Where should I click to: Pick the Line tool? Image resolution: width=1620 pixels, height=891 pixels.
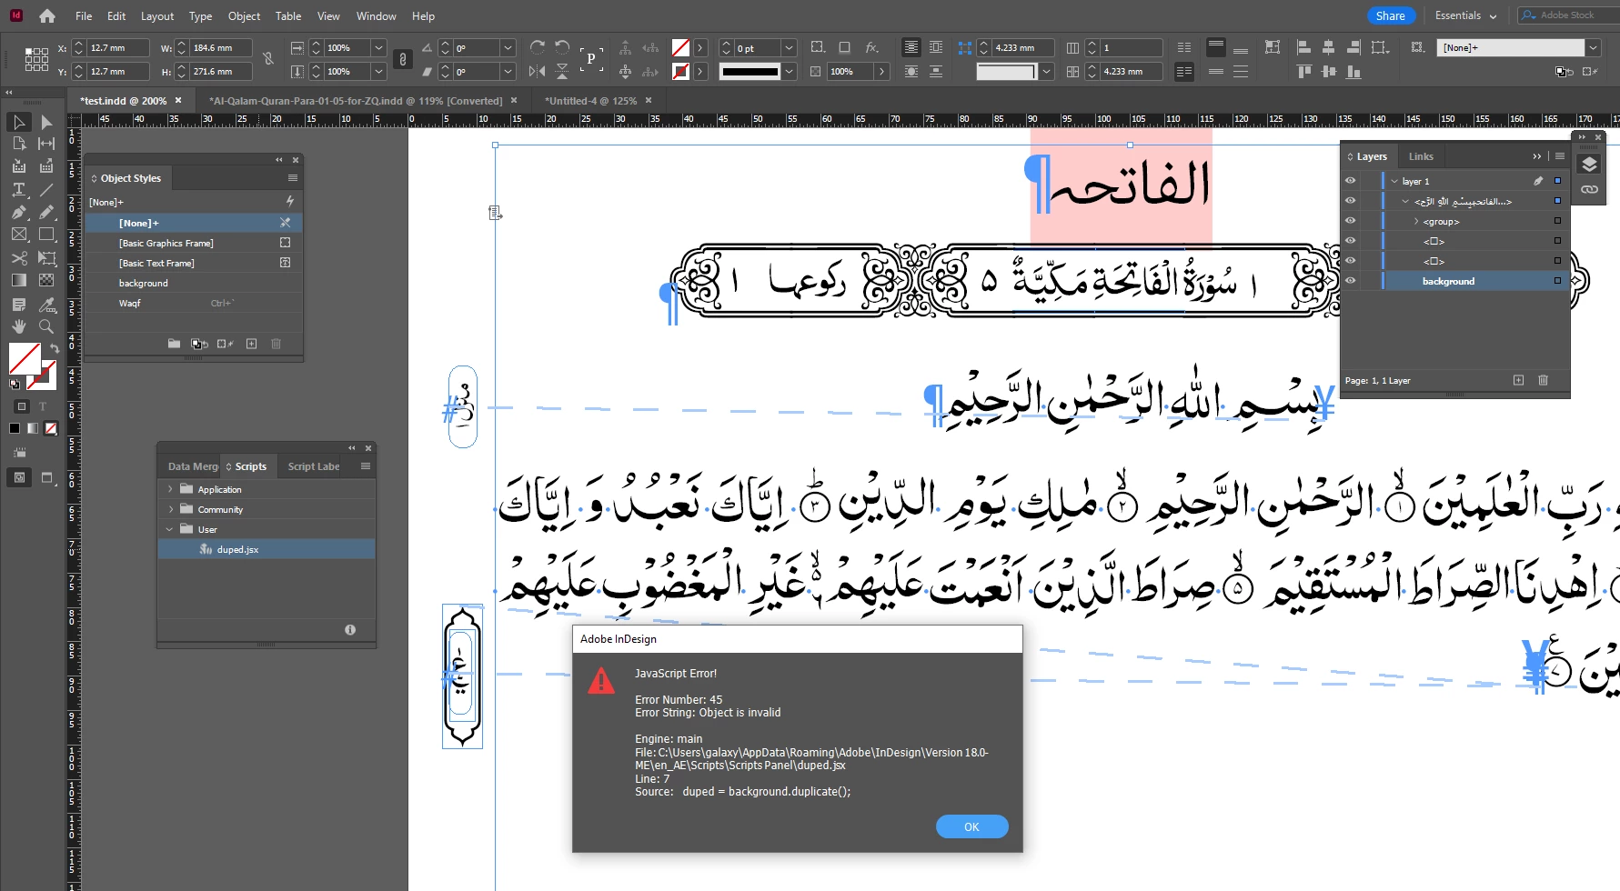tap(46, 189)
